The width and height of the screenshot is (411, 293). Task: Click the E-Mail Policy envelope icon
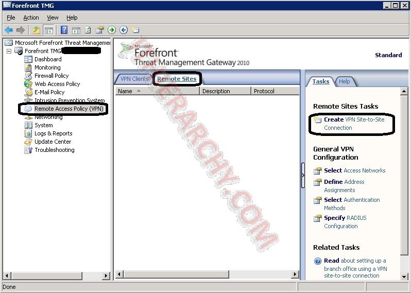(x=28, y=92)
